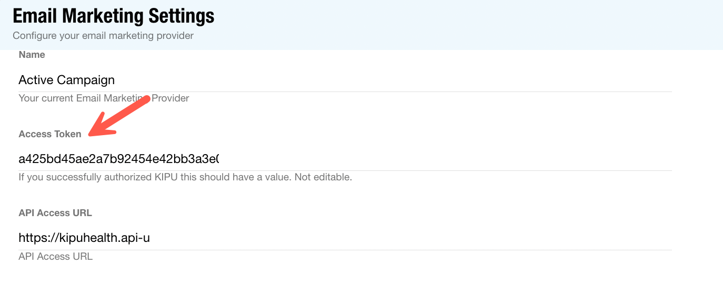Viewport: 723px width, 285px height.
Task: Click the word Provider after the arrow
Action: pos(170,98)
